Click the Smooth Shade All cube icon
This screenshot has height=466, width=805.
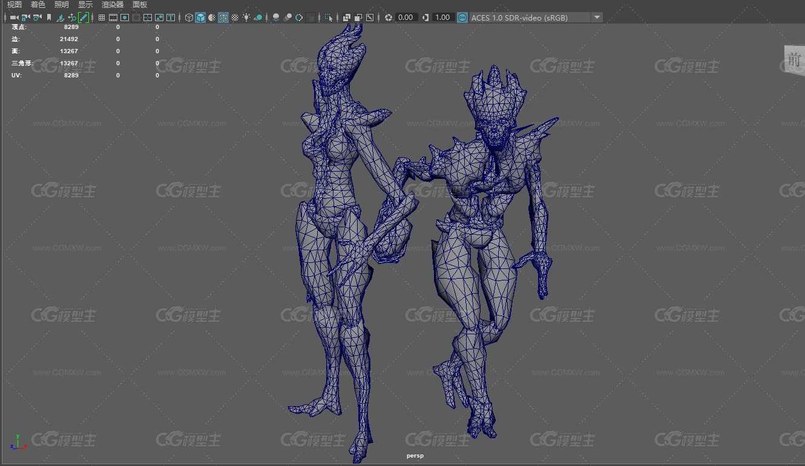click(x=200, y=18)
